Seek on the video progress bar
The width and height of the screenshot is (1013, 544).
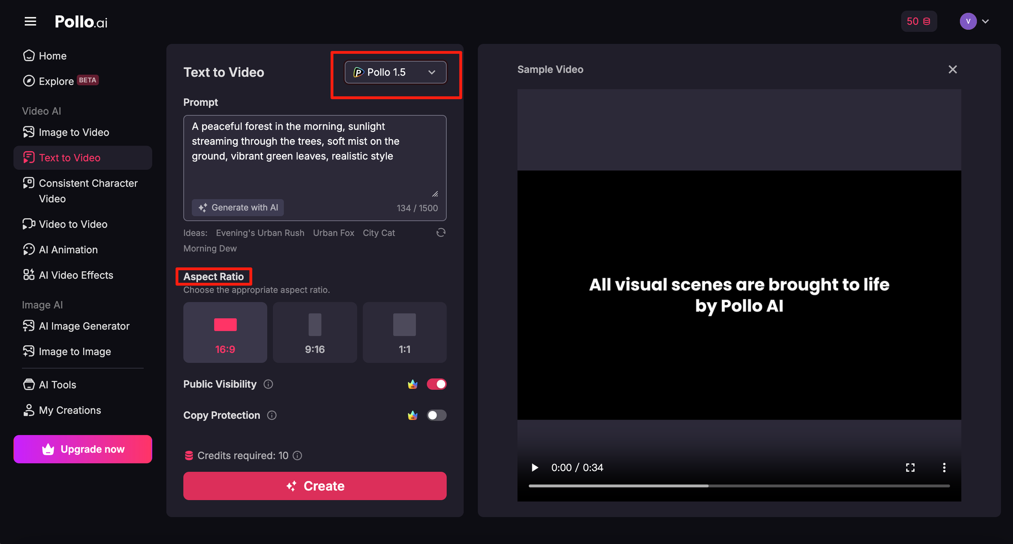(739, 486)
